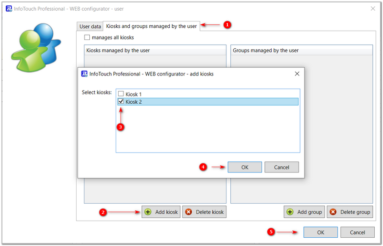Click OK in the user window

click(x=321, y=232)
